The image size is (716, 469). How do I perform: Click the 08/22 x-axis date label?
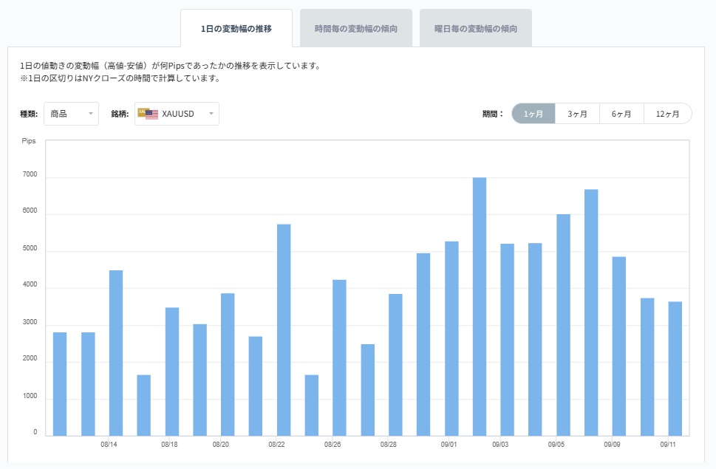click(x=276, y=445)
